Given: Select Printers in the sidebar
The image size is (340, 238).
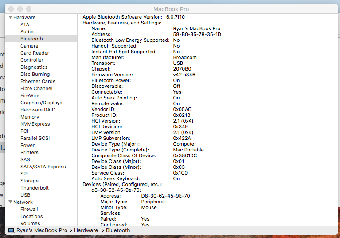Looking at the screenshot, I should pos(29,152).
